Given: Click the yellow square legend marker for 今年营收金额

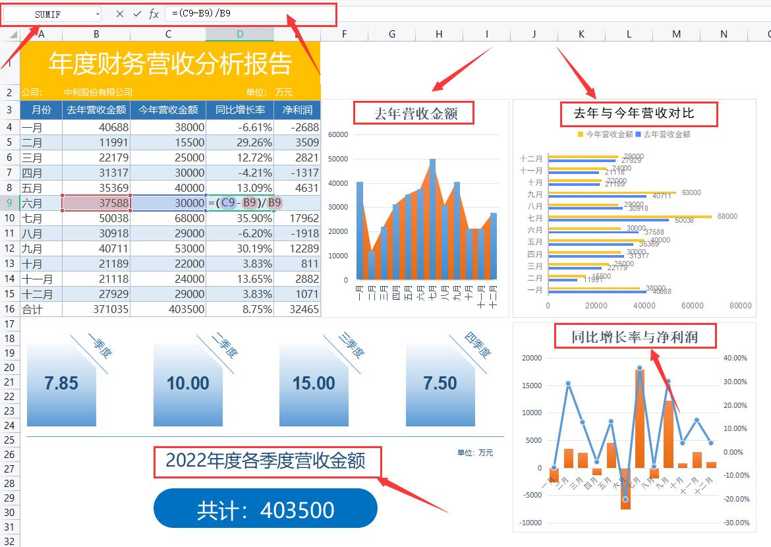Looking at the screenshot, I should (579, 135).
